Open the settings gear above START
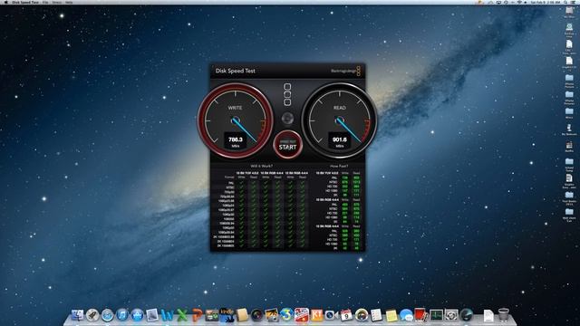580x326 pixels. click(x=287, y=119)
